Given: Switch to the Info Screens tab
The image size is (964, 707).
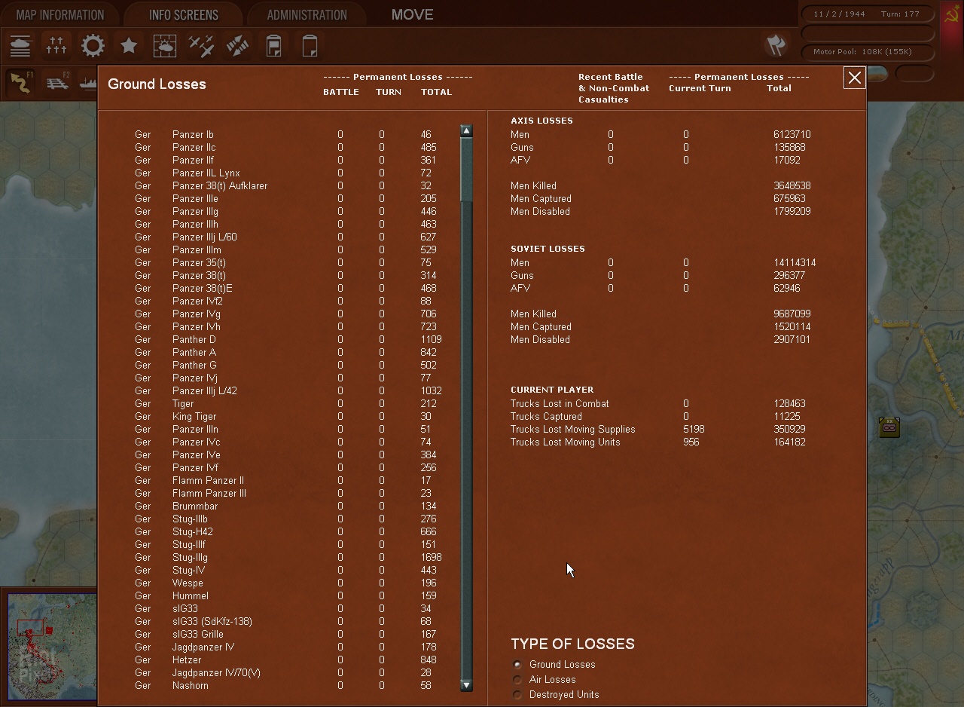Looking at the screenshot, I should click(183, 15).
